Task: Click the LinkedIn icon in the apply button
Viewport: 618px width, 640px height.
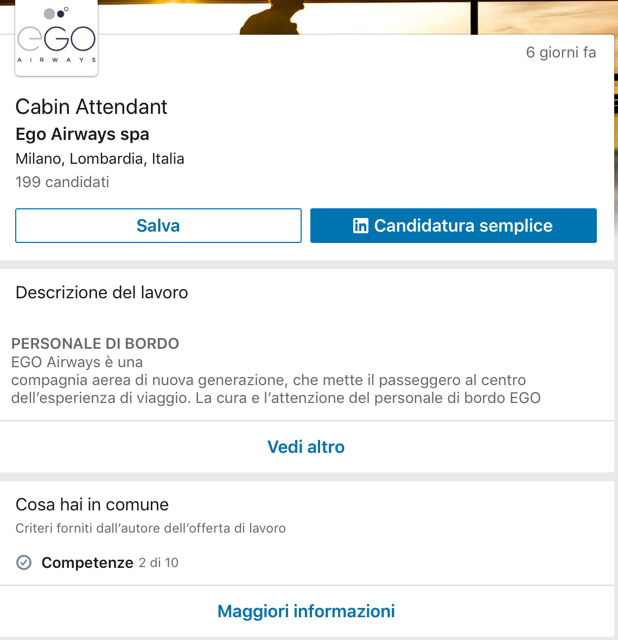Action: (x=360, y=226)
